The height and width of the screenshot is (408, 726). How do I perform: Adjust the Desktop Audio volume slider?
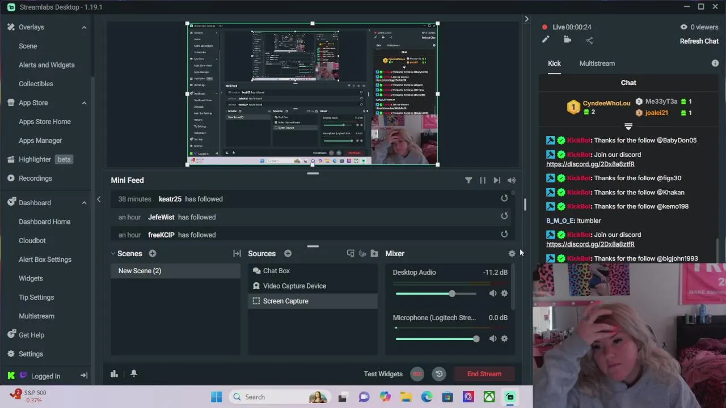[437, 294]
